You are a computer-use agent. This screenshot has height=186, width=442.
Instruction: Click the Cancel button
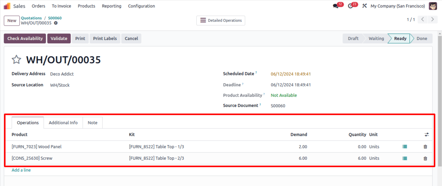tap(131, 39)
